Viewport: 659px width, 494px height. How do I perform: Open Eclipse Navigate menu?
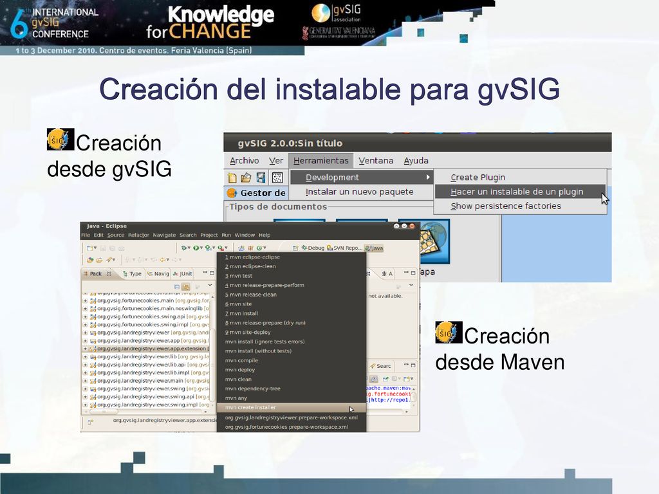pyautogui.click(x=164, y=235)
